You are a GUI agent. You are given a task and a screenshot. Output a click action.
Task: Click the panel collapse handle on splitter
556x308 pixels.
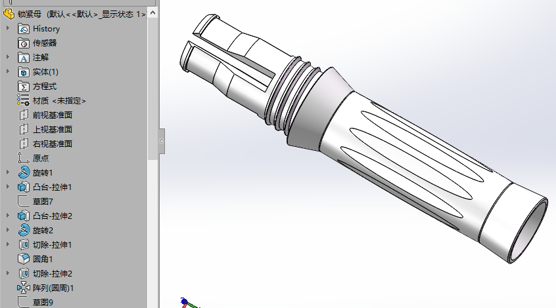[x=162, y=141]
